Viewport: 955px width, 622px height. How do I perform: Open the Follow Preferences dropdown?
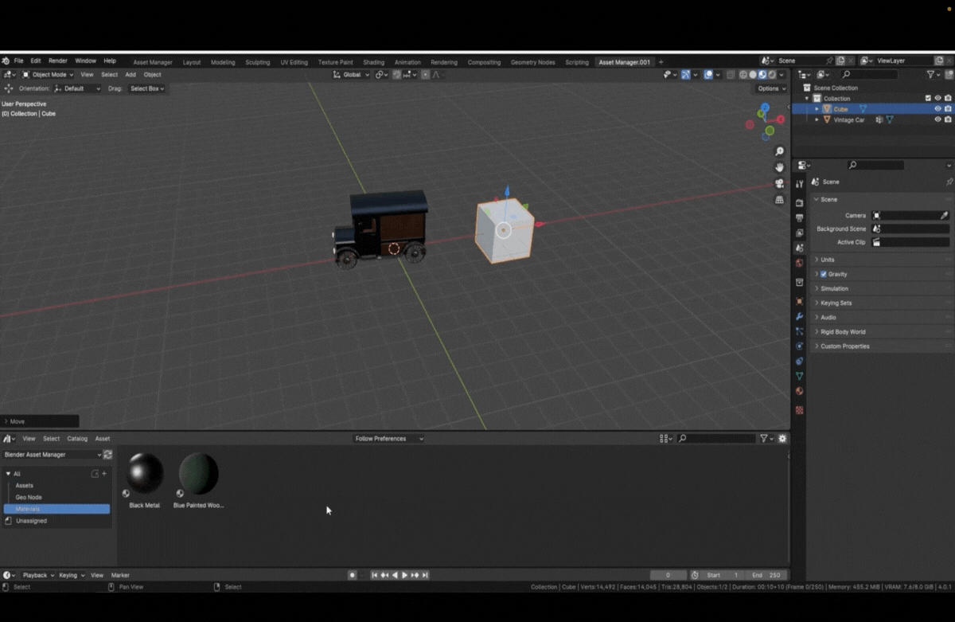pyautogui.click(x=388, y=439)
